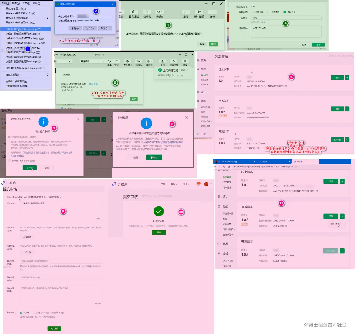Screen dimensions: 355x336
Task: Click 管理 icon in 1.0.2 版本管理 page sidebar
Action: (x=198, y=69)
